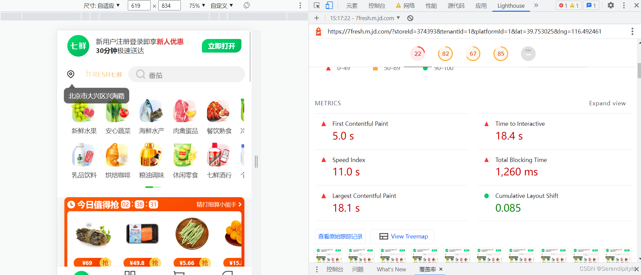Open the 七鲜酒行 category
This screenshot has width=641, height=275.
click(x=219, y=161)
